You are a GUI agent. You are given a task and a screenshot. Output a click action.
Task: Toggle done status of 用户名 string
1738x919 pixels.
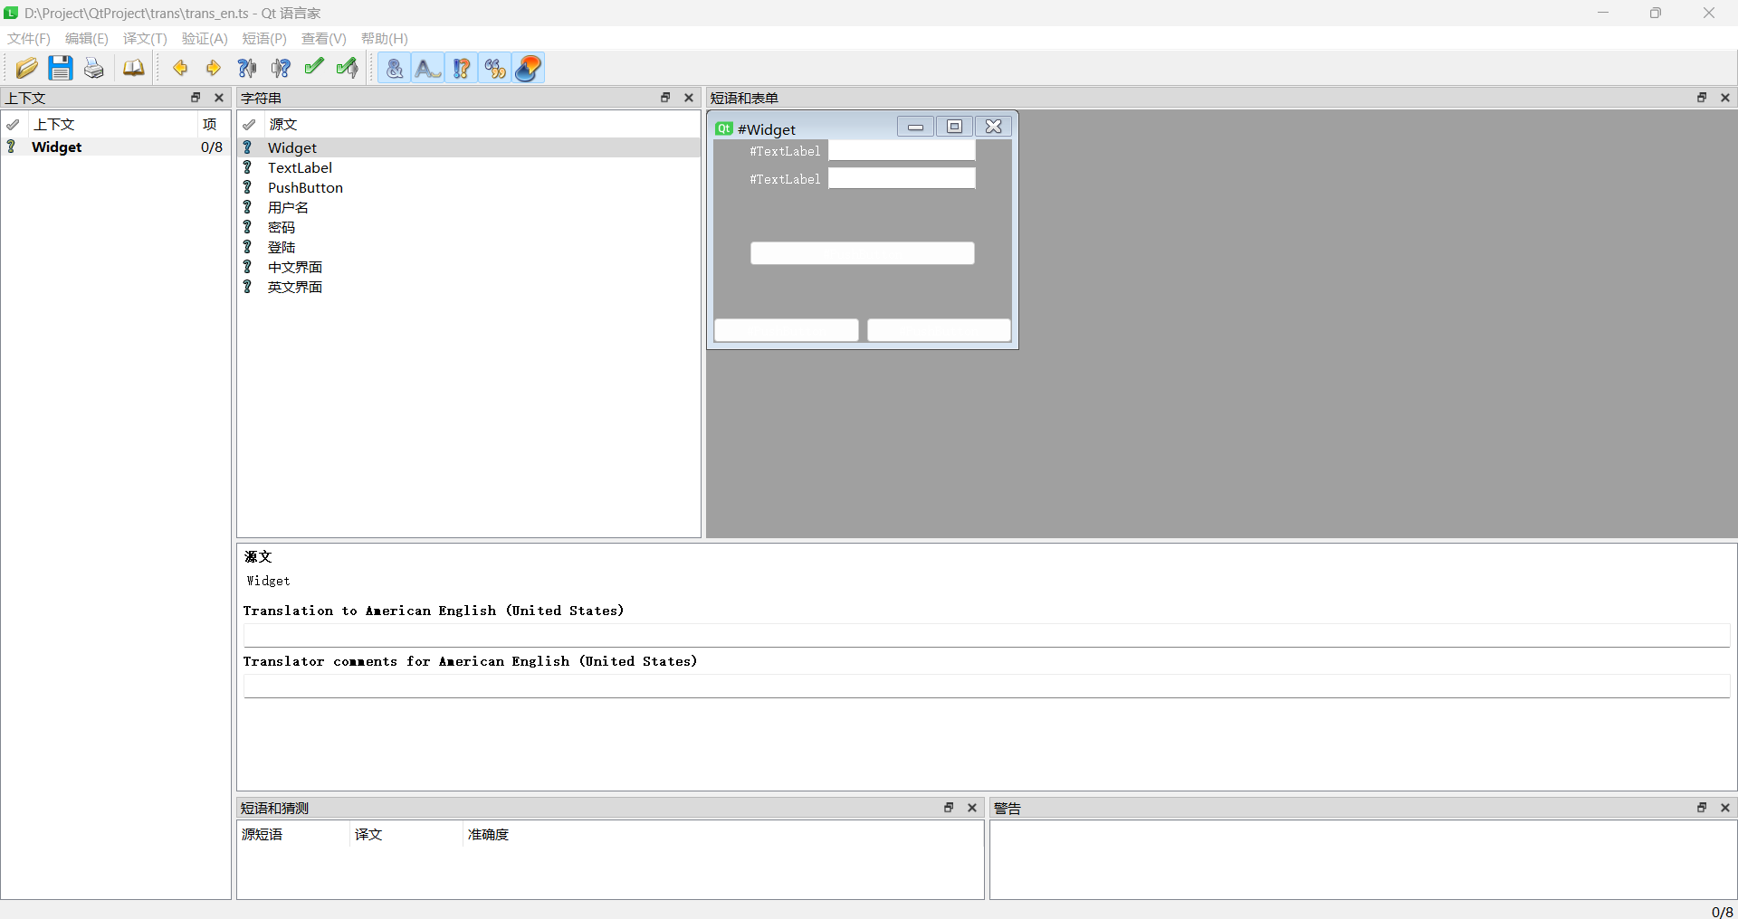point(247,207)
